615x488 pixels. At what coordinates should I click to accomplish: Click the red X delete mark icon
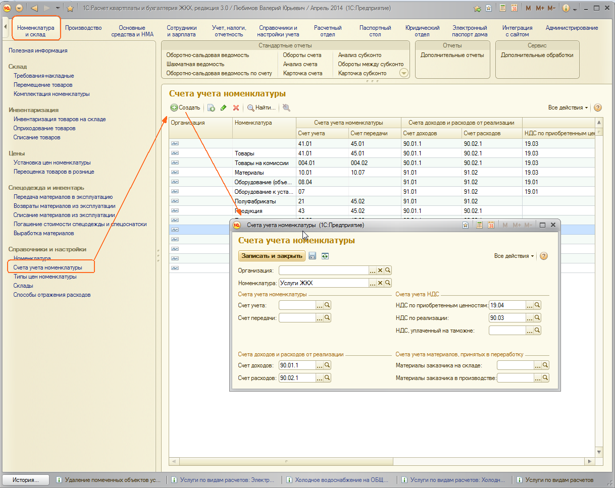236,107
